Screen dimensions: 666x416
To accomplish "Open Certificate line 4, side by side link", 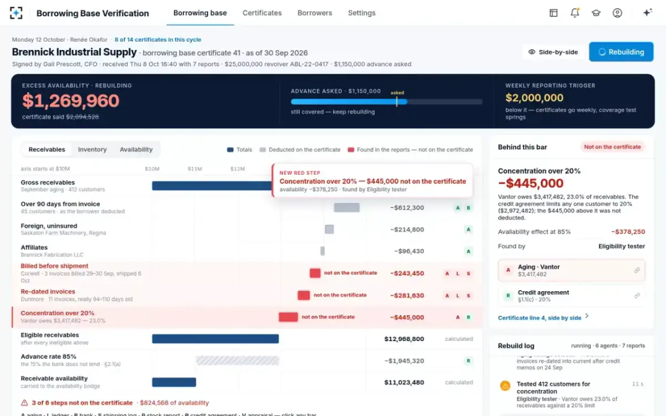I will [x=539, y=318].
